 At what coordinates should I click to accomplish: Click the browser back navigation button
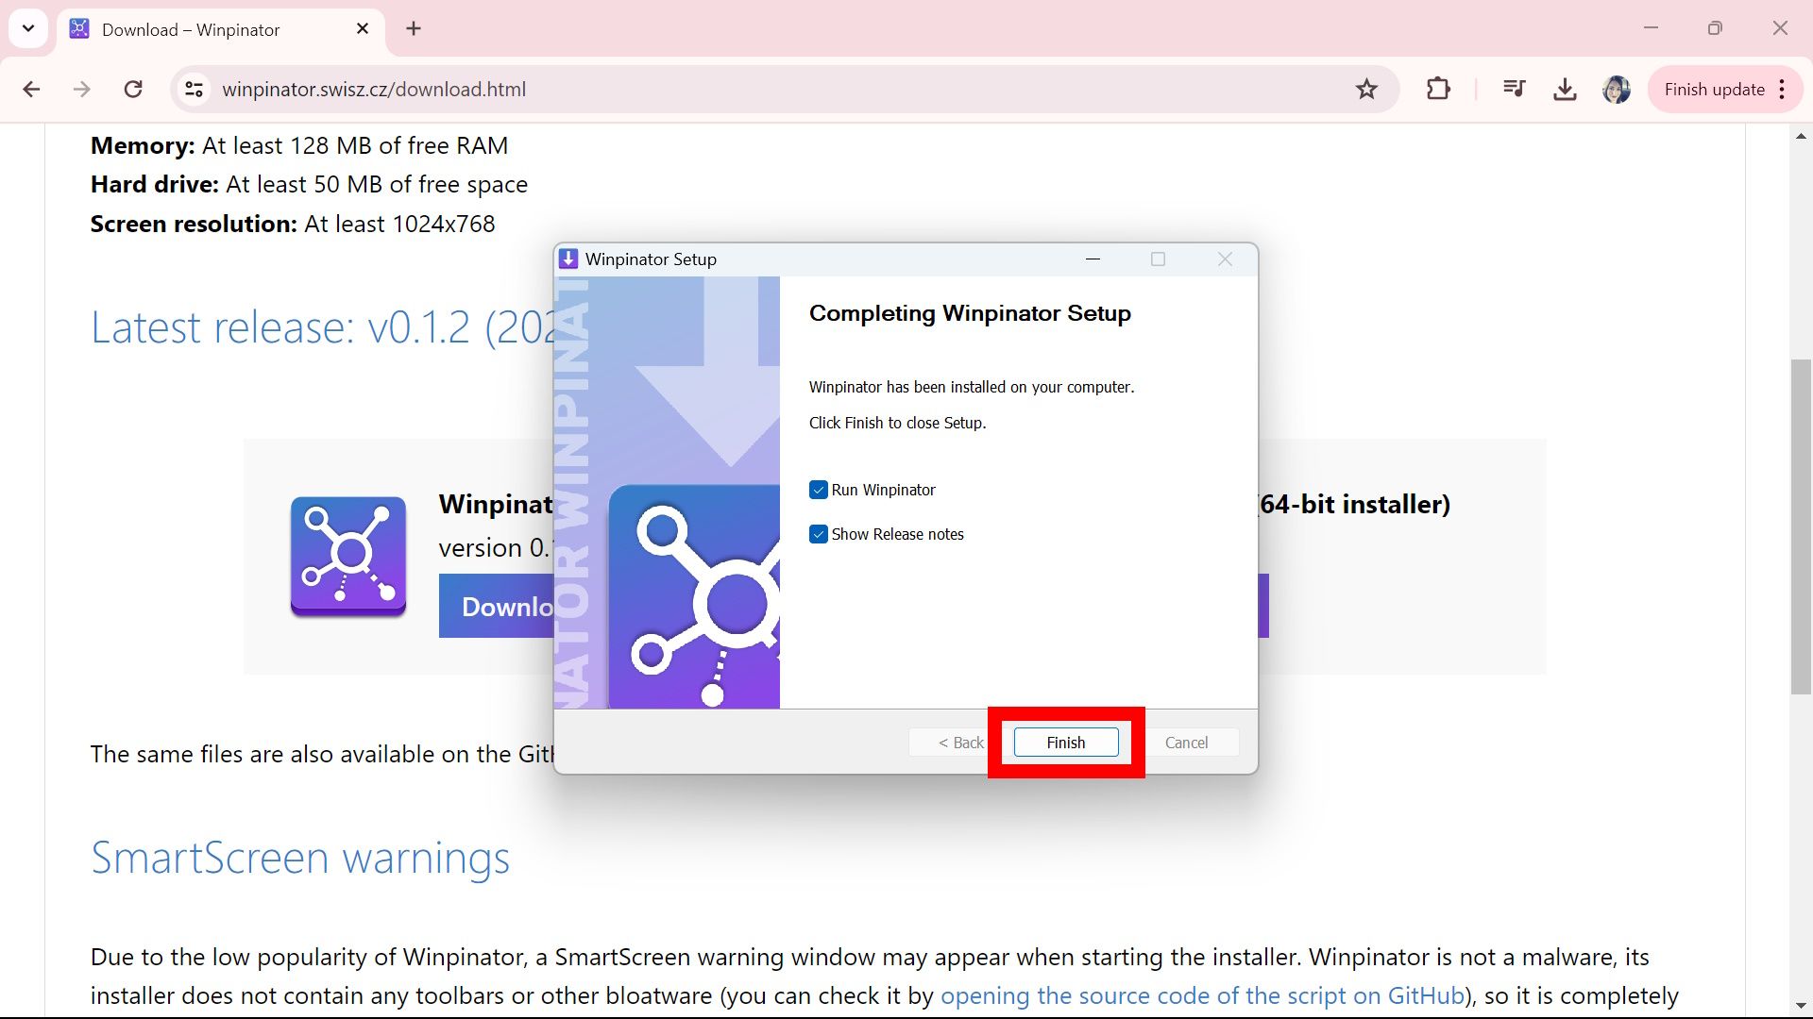(x=31, y=90)
